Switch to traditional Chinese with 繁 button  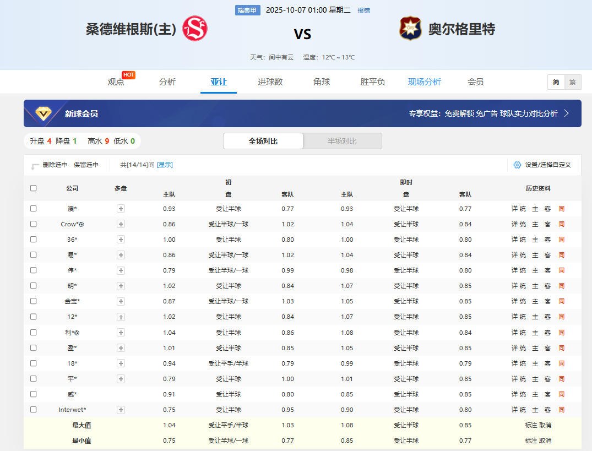pos(572,82)
